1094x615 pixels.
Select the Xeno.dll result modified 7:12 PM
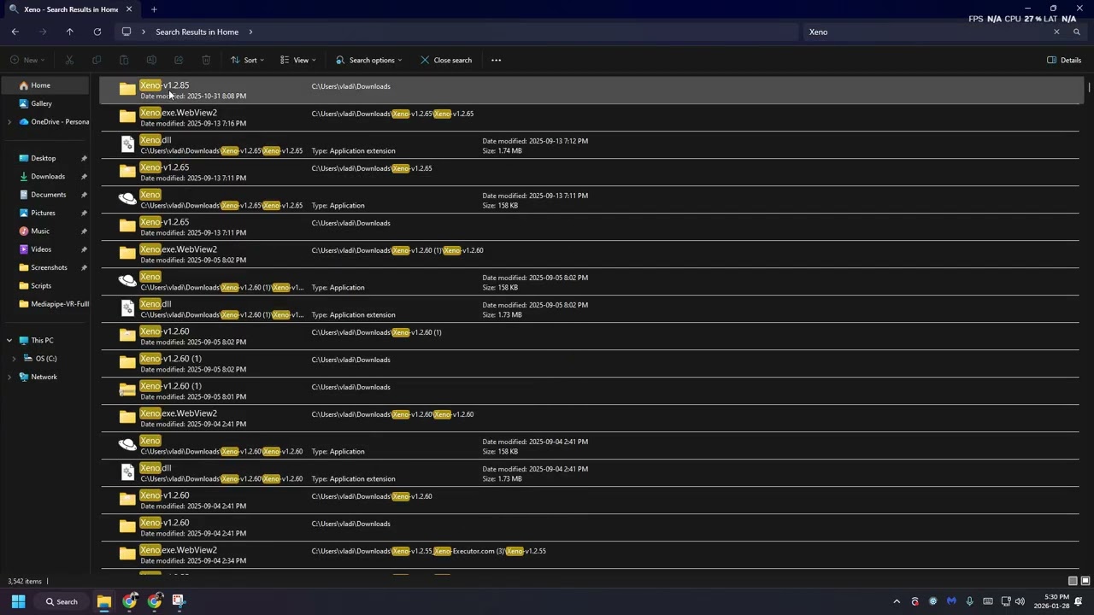(x=590, y=145)
